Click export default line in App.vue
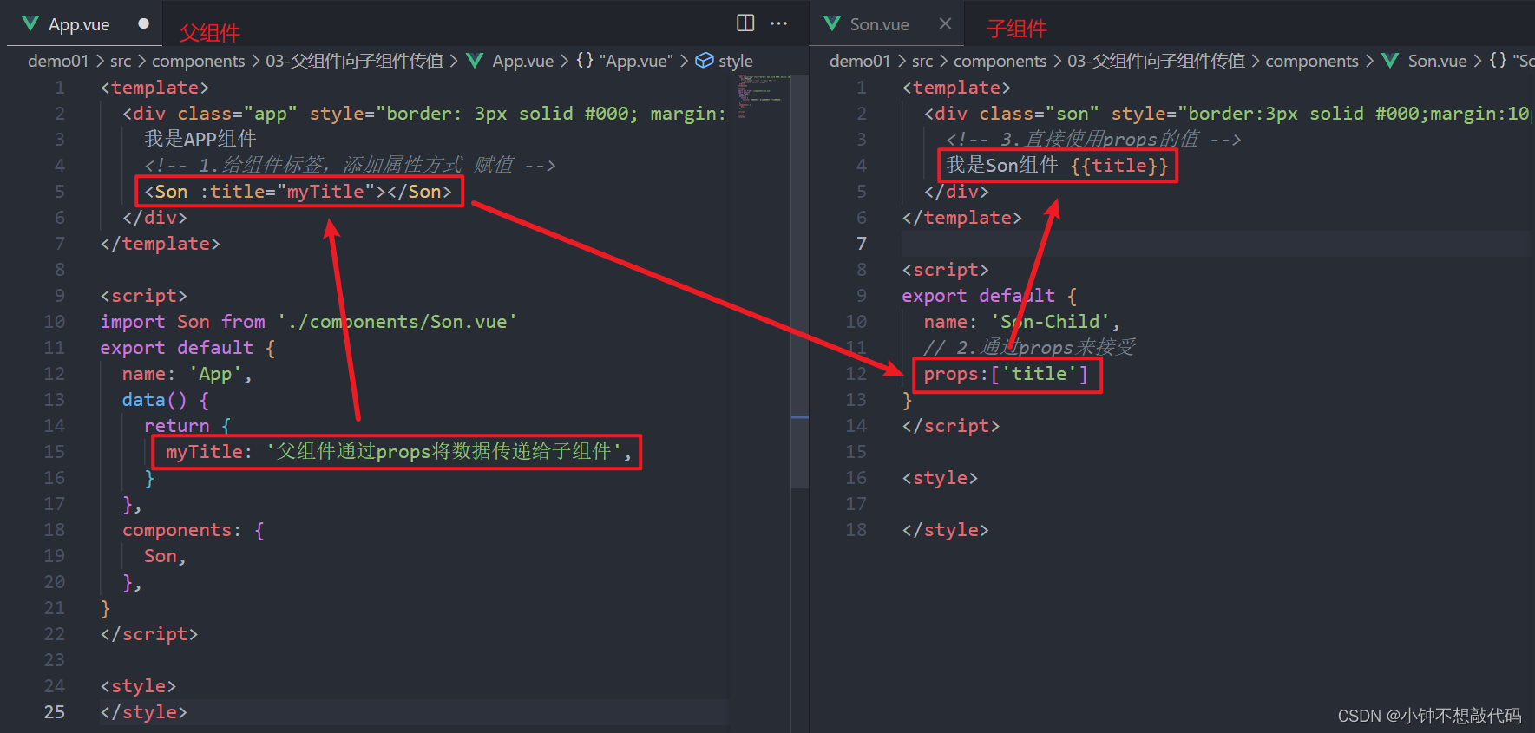The width and height of the screenshot is (1535, 733). point(187,347)
